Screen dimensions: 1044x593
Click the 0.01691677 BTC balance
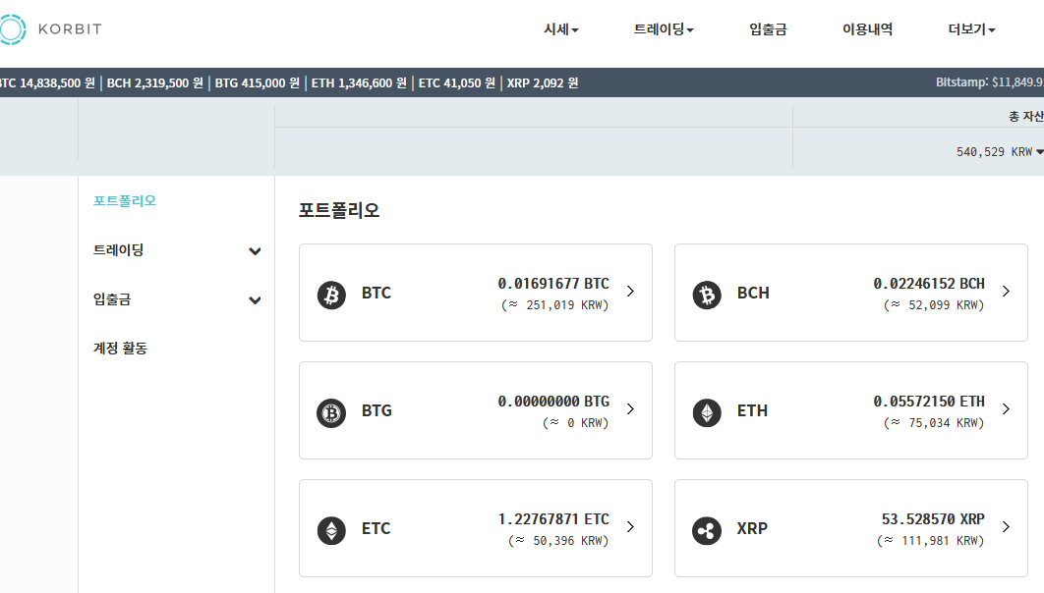(x=553, y=284)
